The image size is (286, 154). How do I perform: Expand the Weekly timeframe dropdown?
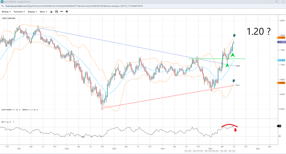click(6, 12)
